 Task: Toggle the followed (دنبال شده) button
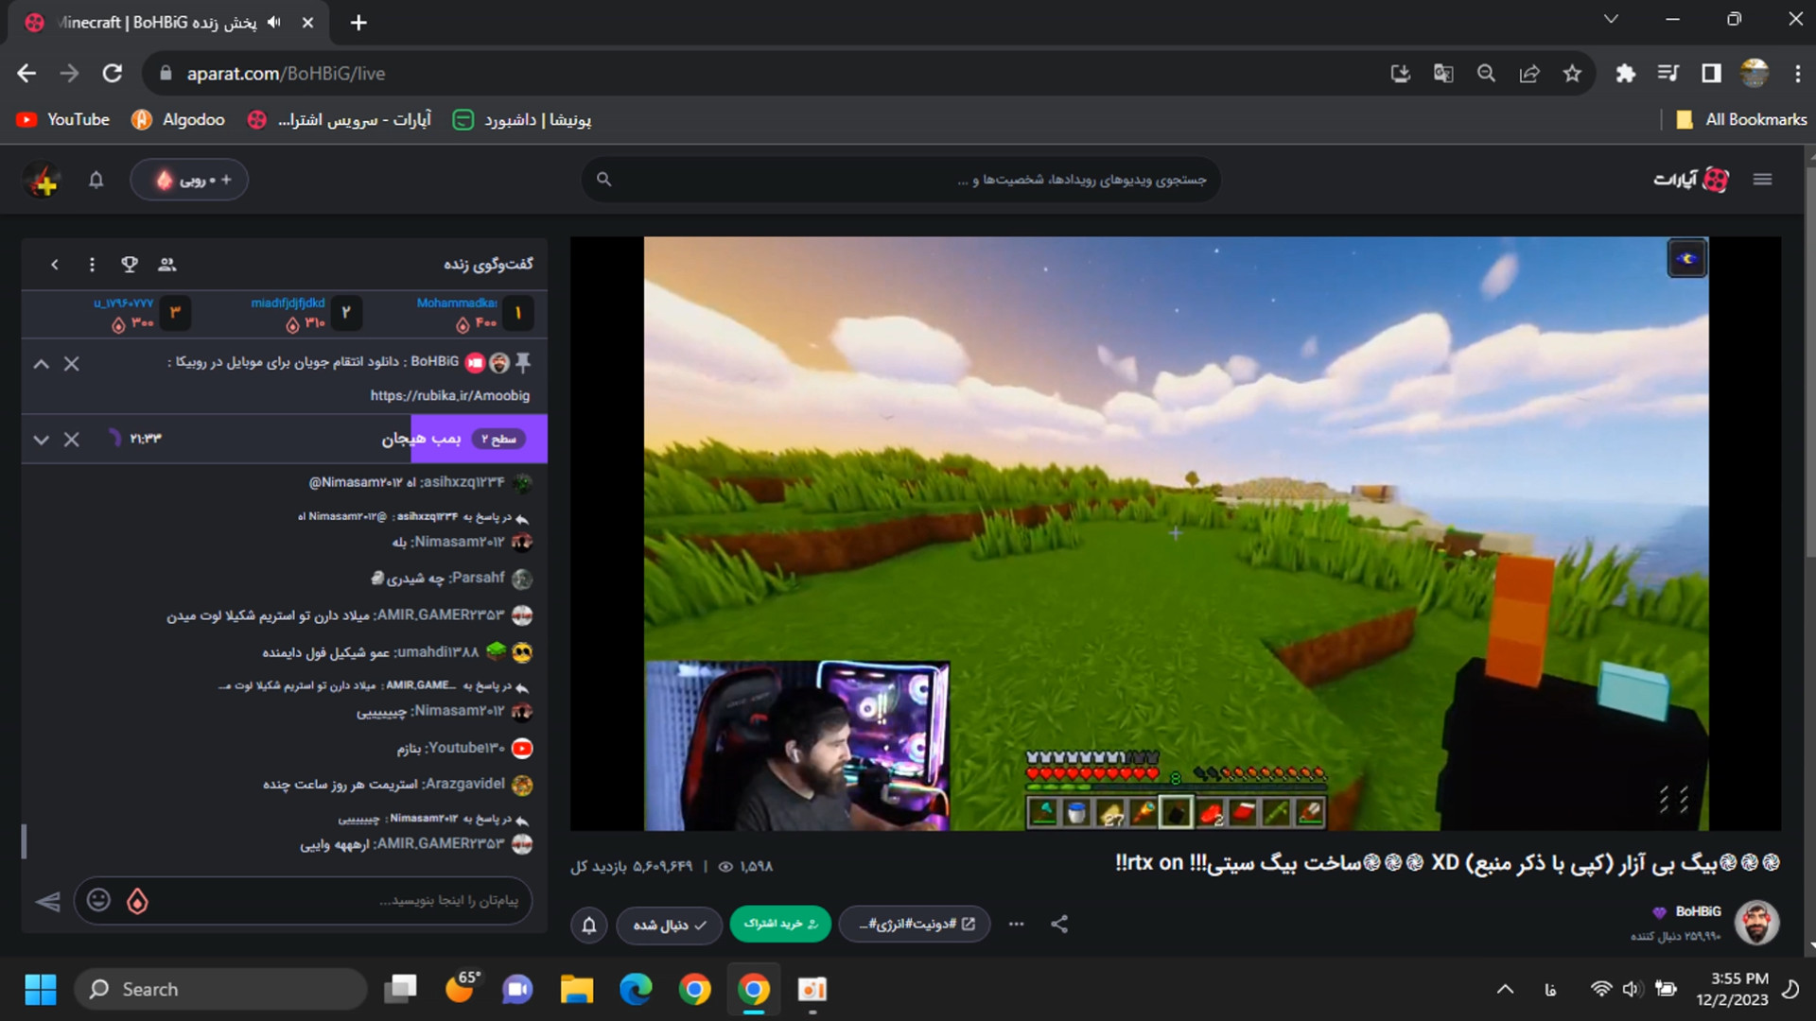670,925
